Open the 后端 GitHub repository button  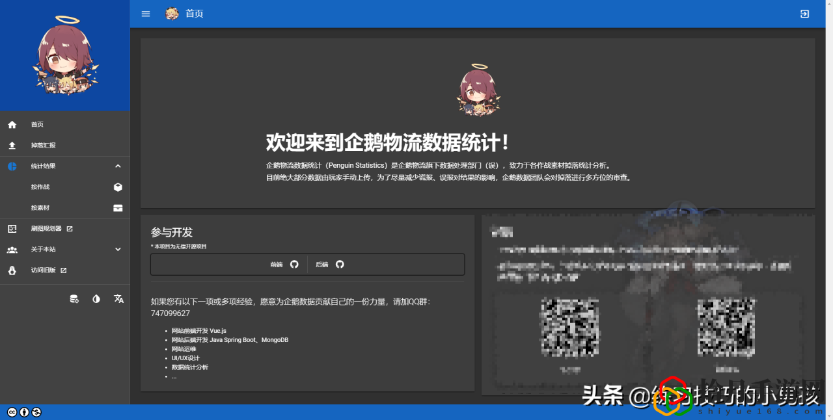pyautogui.click(x=330, y=265)
